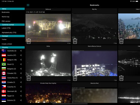Remove Garza Blanca Cancun bookmark

coord(75,78)
